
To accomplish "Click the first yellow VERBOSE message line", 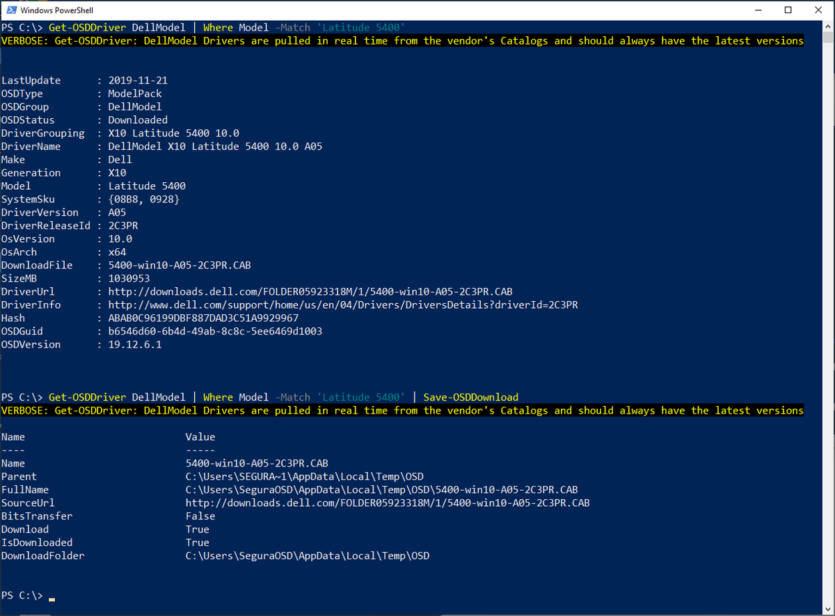I will tap(402, 40).
